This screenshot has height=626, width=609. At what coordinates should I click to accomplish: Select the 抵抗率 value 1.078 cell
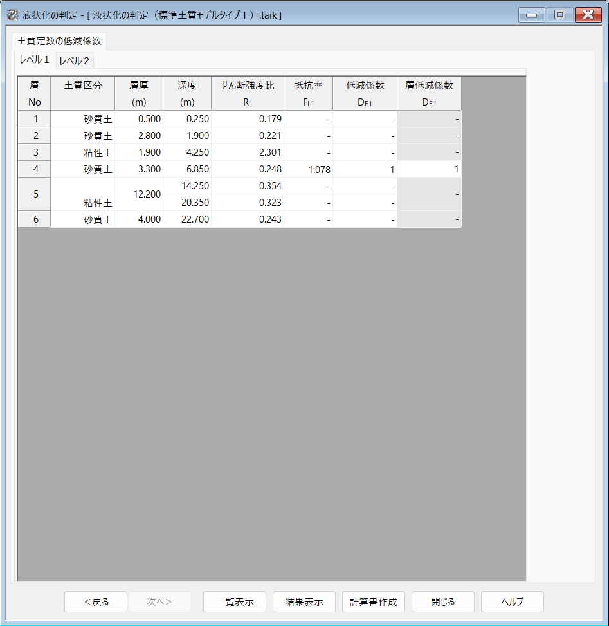308,169
